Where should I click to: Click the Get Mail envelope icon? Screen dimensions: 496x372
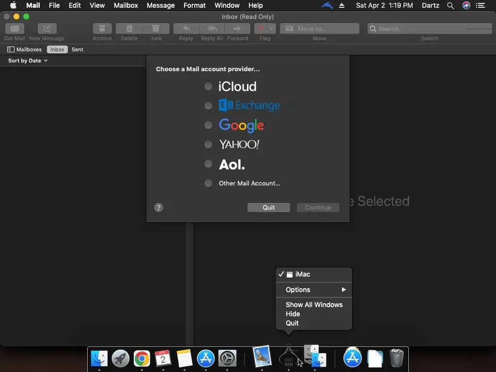(15, 29)
